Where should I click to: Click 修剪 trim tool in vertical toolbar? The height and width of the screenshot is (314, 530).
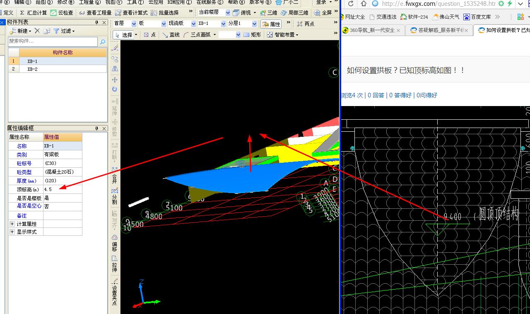[x=115, y=128]
